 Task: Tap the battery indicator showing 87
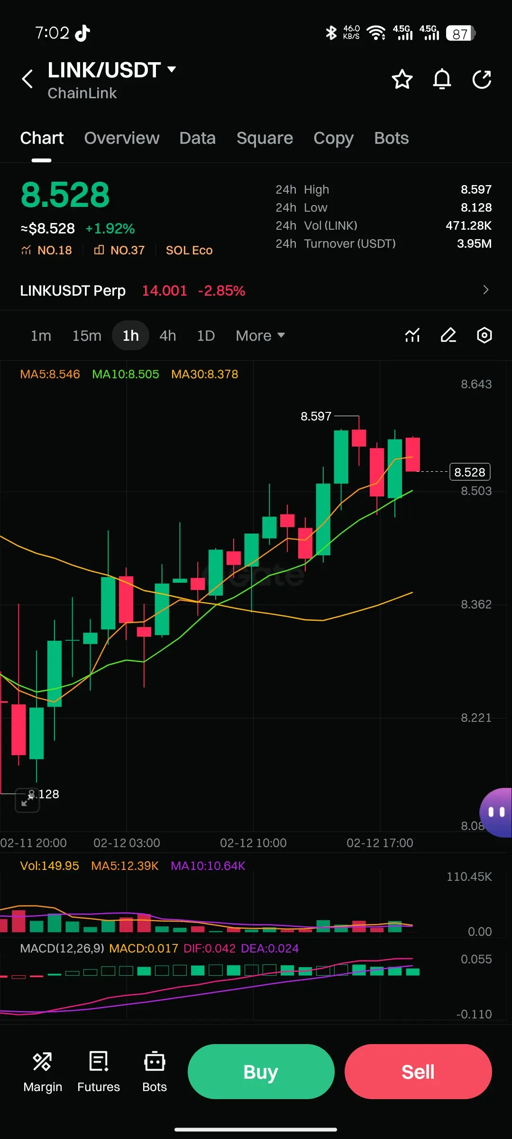(x=460, y=33)
